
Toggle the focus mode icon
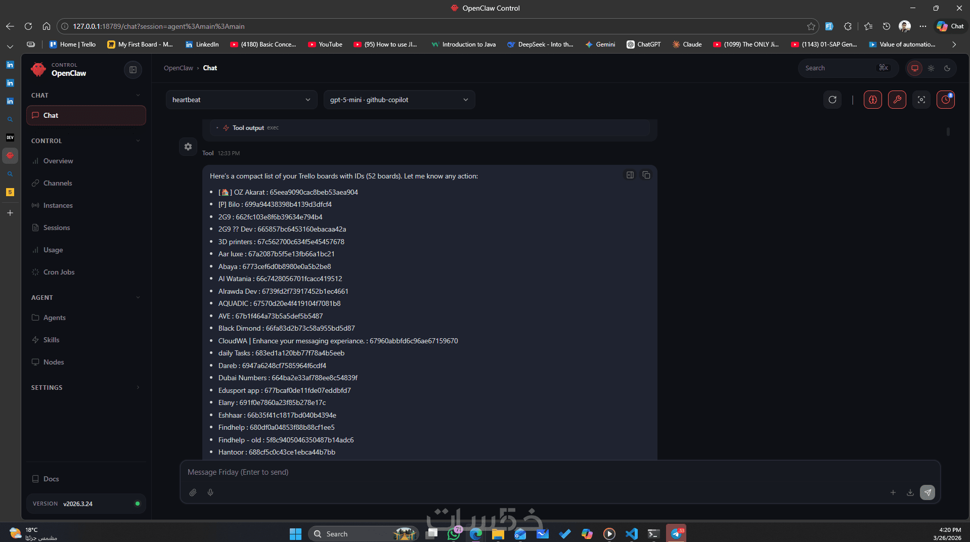point(921,100)
